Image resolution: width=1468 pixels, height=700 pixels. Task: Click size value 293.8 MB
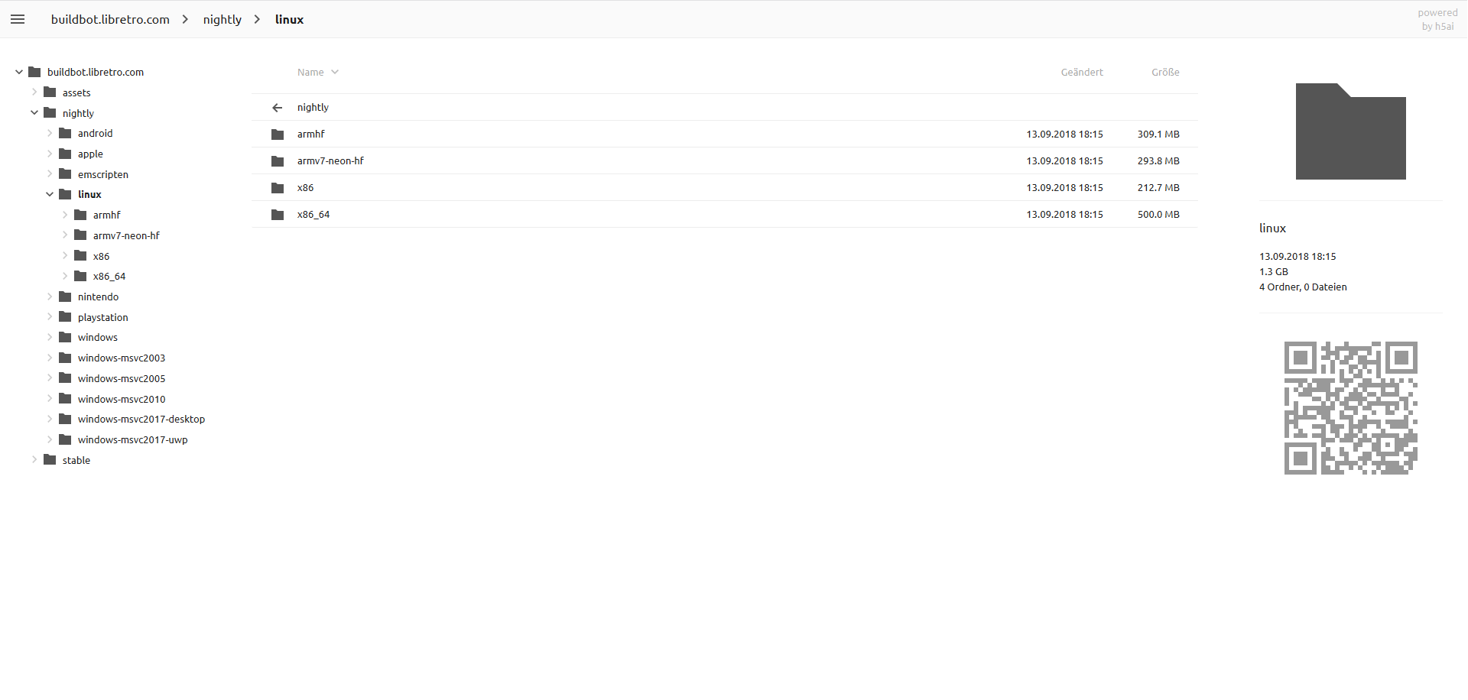pos(1158,160)
